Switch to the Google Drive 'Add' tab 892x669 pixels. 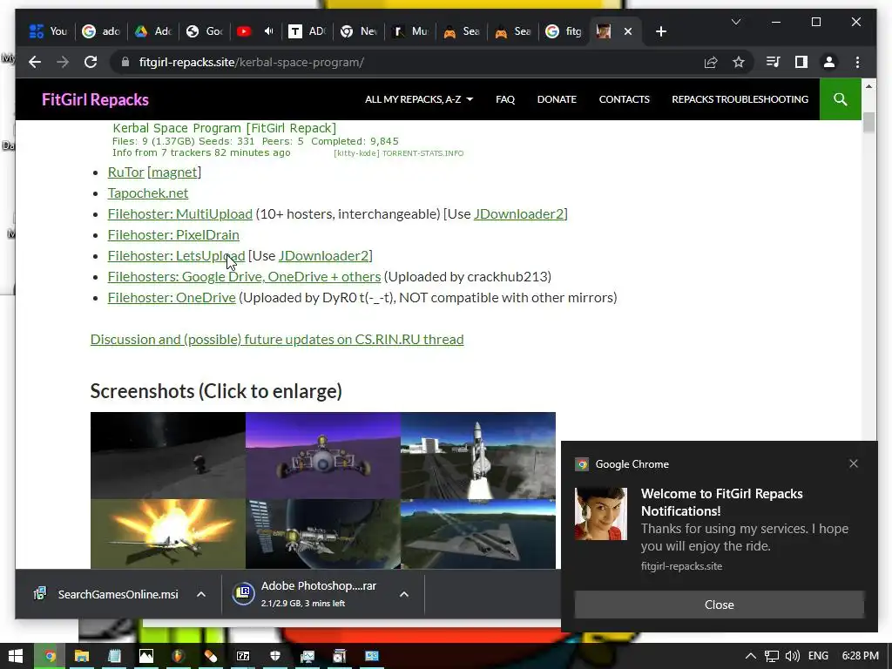click(153, 31)
